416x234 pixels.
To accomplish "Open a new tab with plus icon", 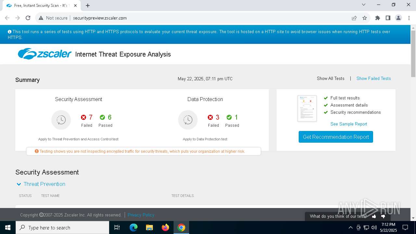I will pos(88,6).
